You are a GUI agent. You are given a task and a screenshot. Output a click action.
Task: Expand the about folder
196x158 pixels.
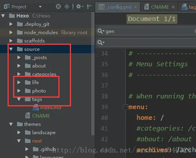[19, 66]
